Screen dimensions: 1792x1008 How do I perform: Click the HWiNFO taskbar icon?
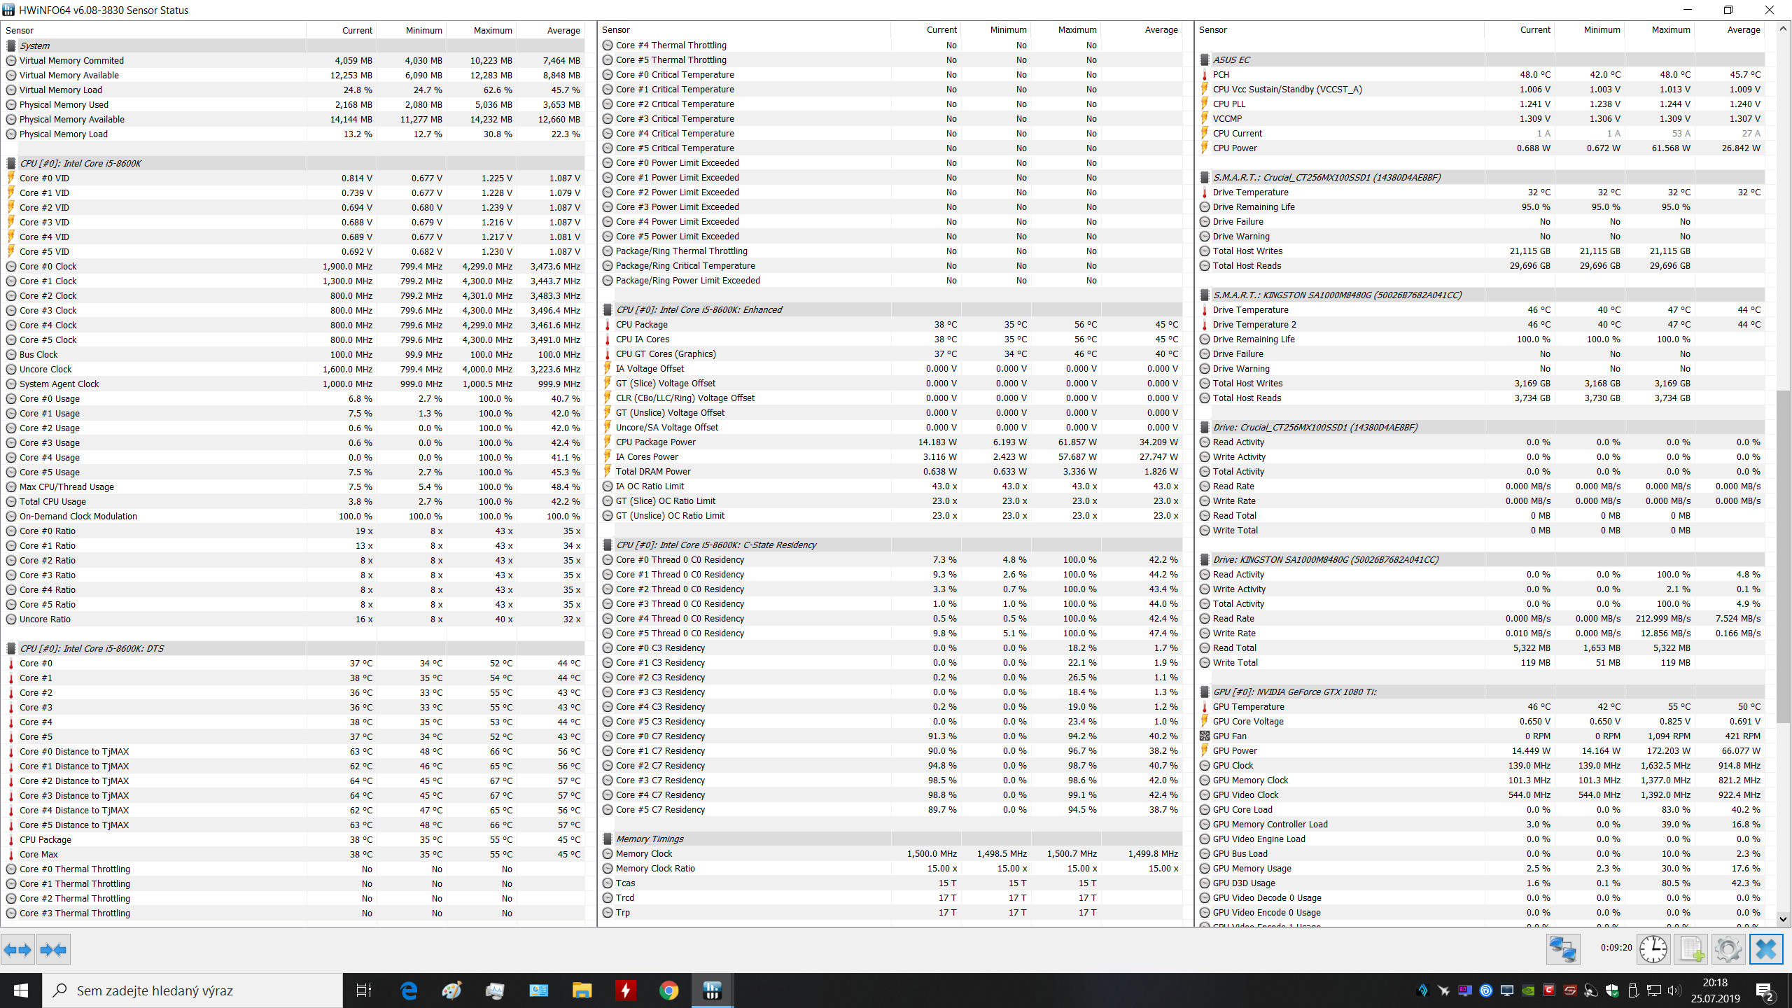(712, 990)
